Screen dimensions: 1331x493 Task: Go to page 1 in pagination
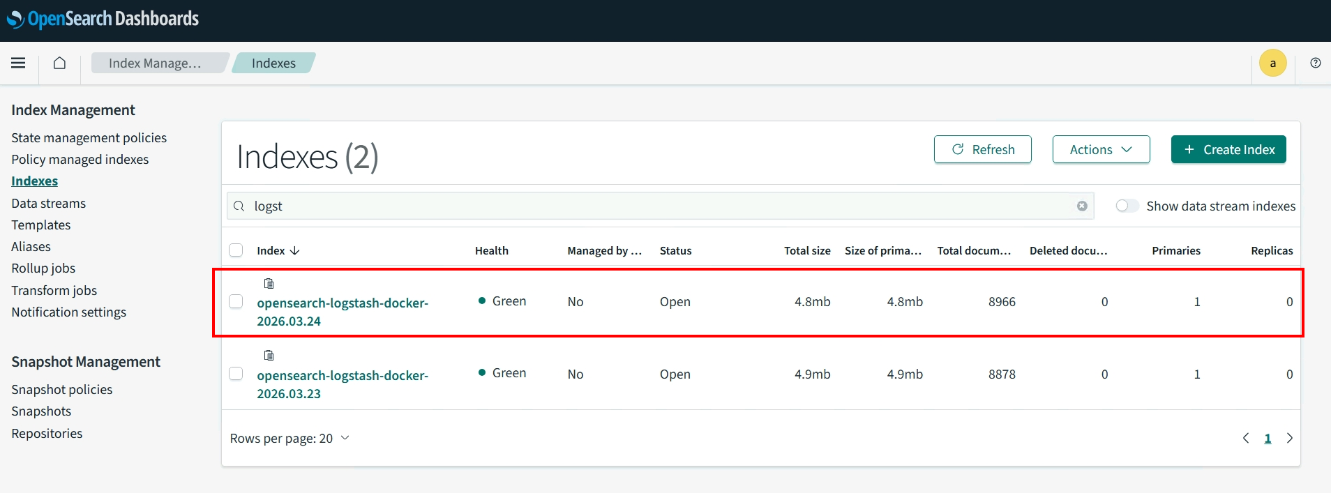(1268, 438)
